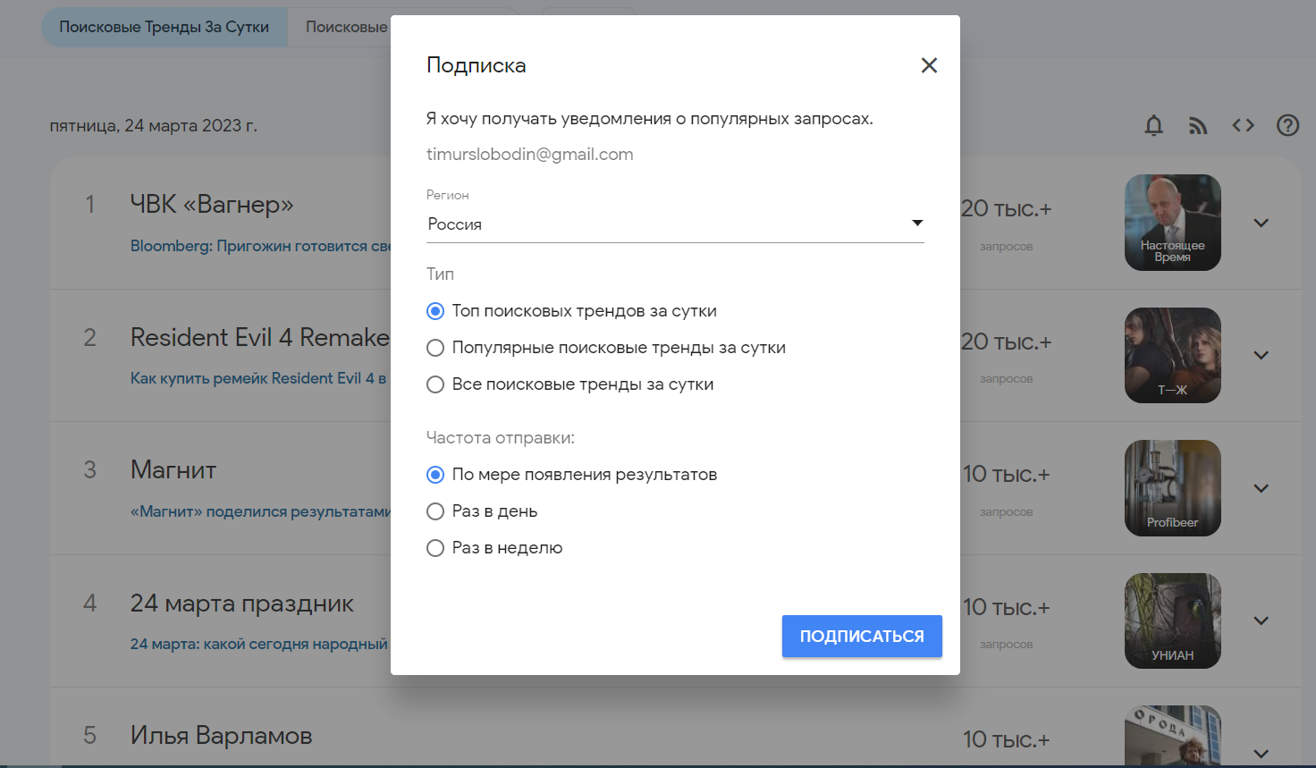The height and width of the screenshot is (768, 1316).
Task: Choose Все поисковые тренды за сутки
Action: point(435,384)
